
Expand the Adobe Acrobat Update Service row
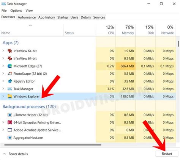click(x=3, y=130)
